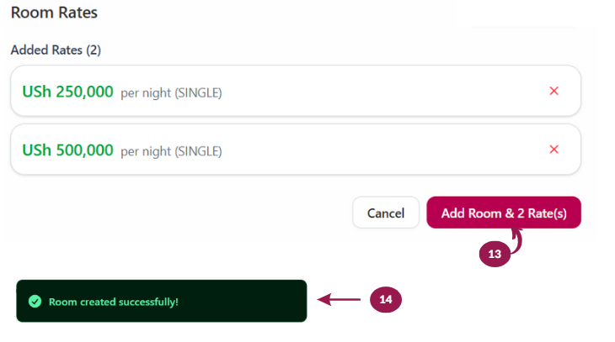
Task: Select the USh 500,000 price text
Action: pos(67,150)
